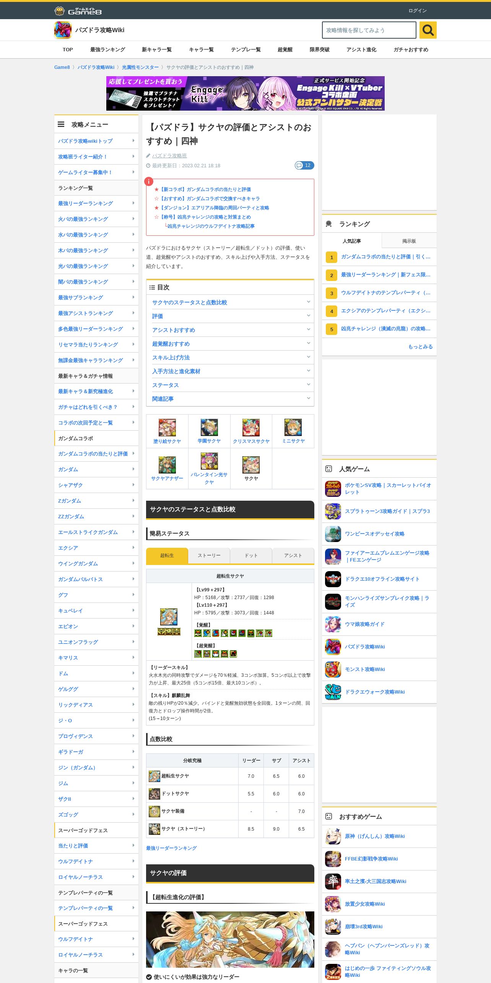Click the 原神 game icon
Viewport: 491px width, 983px height.
click(333, 836)
